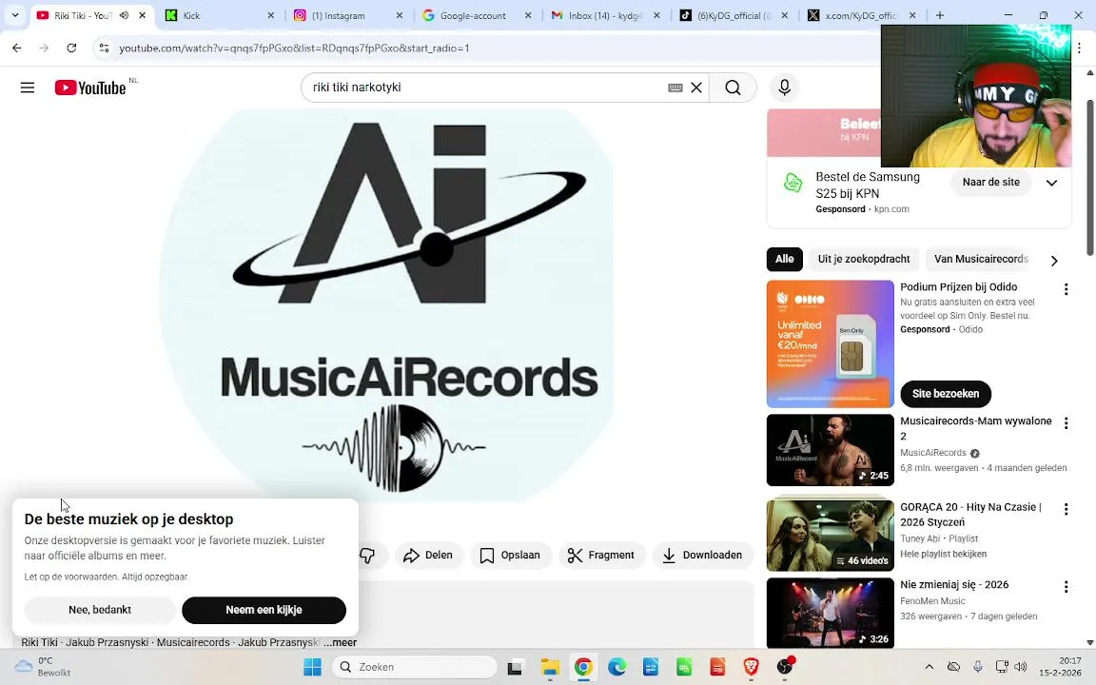Switch to the Instagram tab
The width and height of the screenshot is (1096, 685).
tap(349, 15)
